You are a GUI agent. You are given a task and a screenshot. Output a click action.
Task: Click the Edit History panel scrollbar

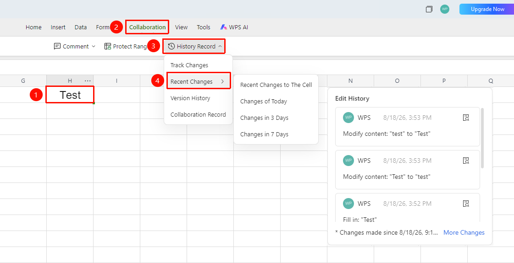coord(482,138)
